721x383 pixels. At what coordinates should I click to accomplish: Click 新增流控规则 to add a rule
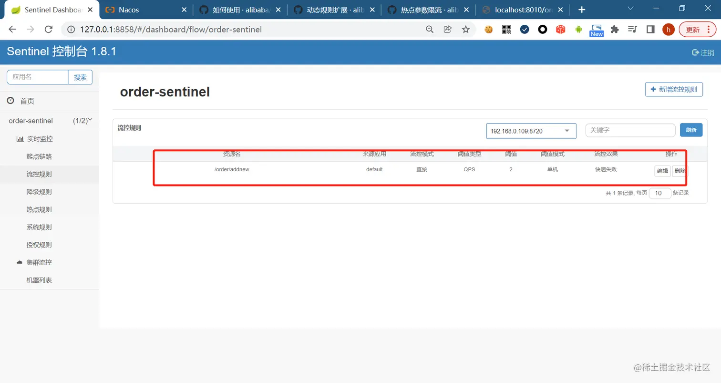[674, 89]
